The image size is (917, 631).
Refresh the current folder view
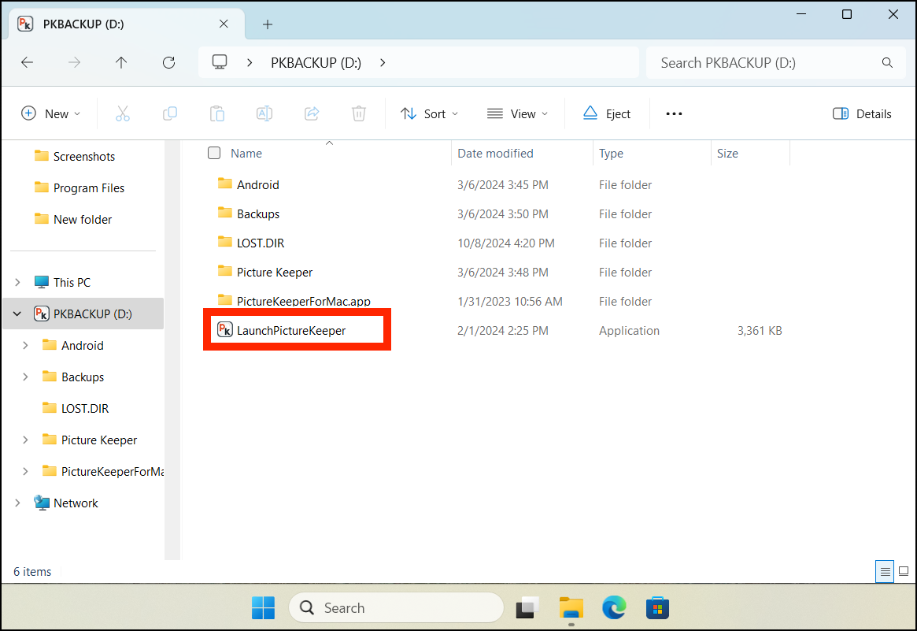pyautogui.click(x=168, y=63)
